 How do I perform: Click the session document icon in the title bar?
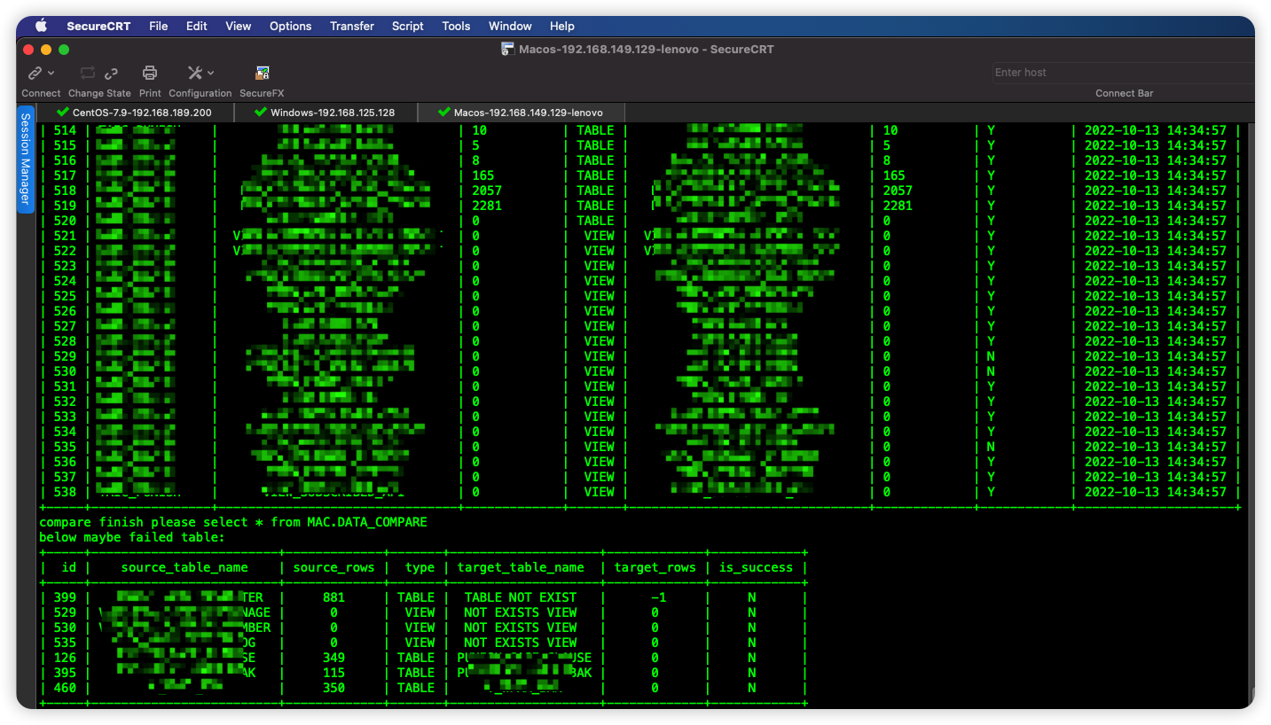tap(507, 50)
